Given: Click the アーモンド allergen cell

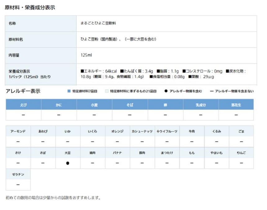Looking at the screenshot, I should click(x=18, y=131).
